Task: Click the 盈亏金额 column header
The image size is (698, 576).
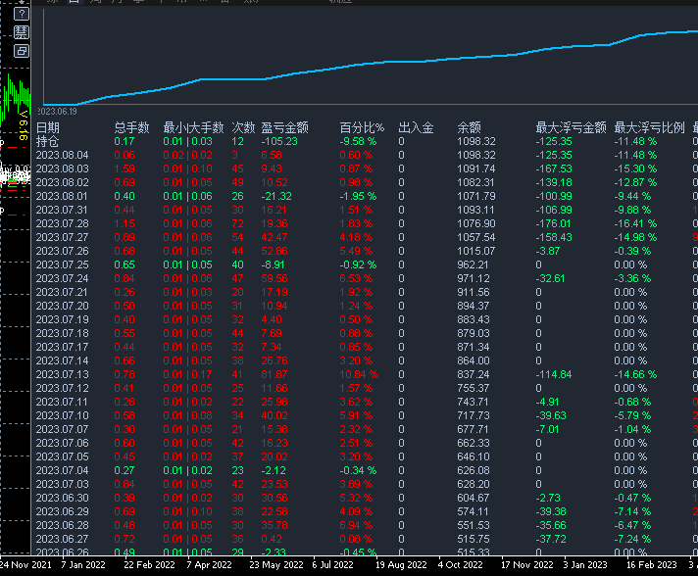Action: click(285, 128)
